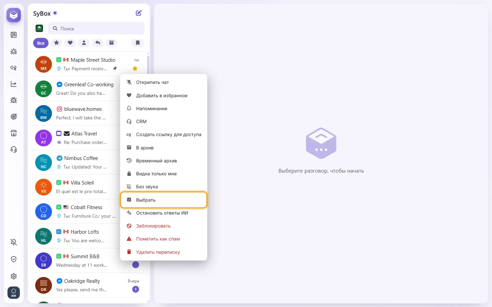Open the analytics chart sidebar icon

pos(14,84)
